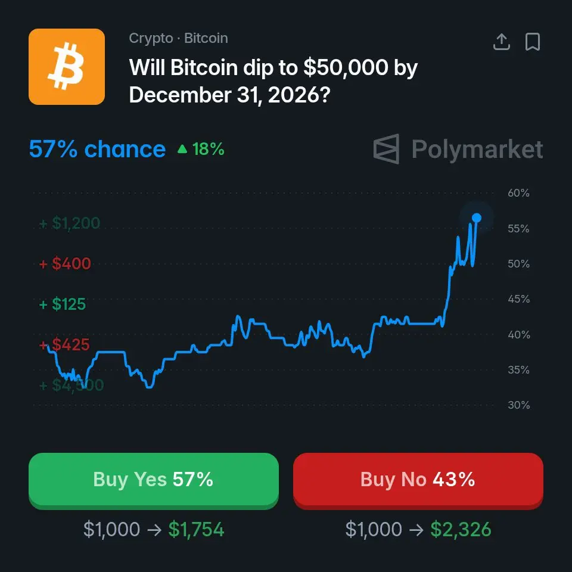The height and width of the screenshot is (572, 572).
Task: Click the +$400 red trade notification
Action: pyautogui.click(x=65, y=263)
